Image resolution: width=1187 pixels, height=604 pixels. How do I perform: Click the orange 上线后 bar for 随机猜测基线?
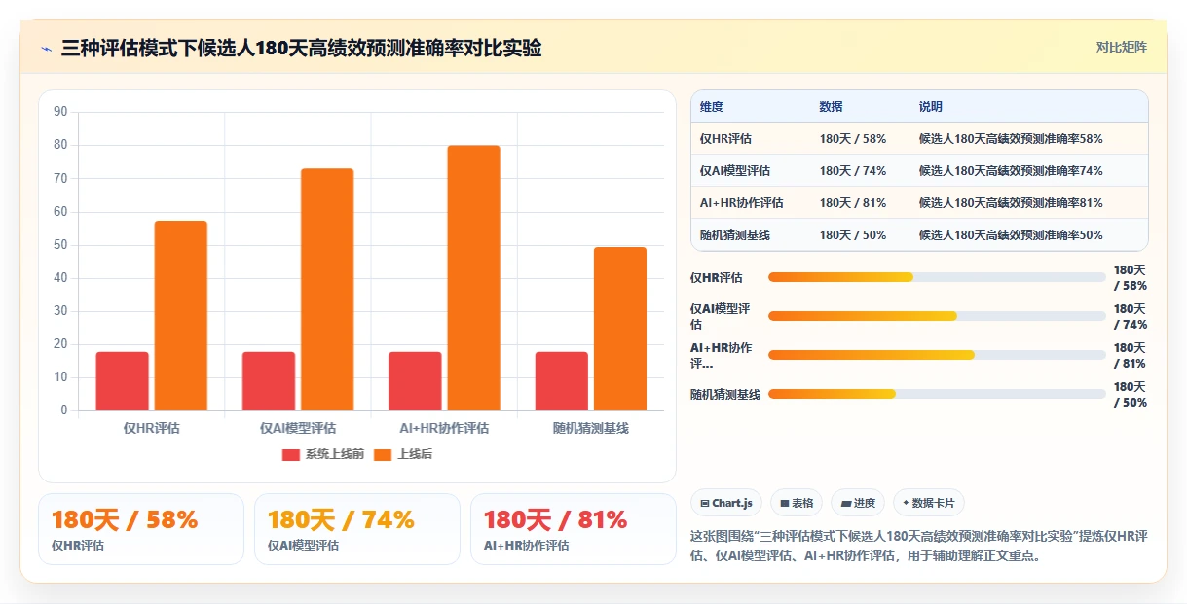click(620, 329)
